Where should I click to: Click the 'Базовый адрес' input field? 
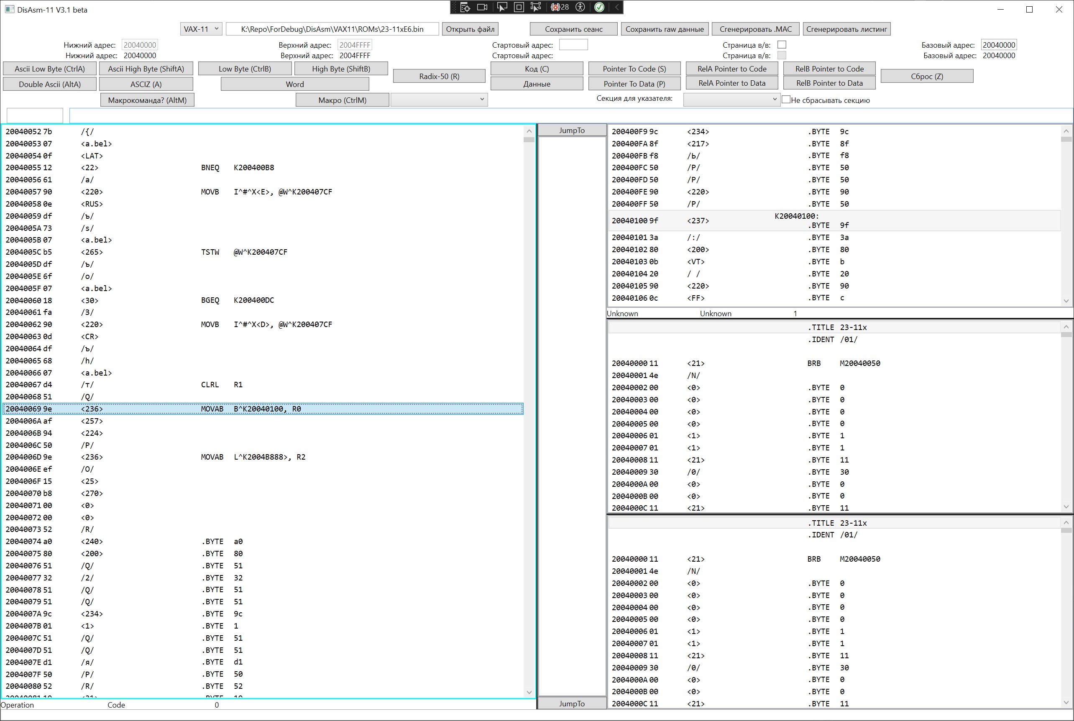(x=998, y=45)
